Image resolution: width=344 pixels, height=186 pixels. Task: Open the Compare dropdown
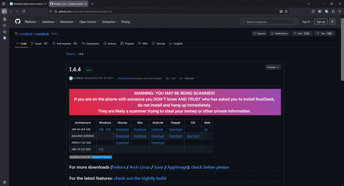point(273,67)
